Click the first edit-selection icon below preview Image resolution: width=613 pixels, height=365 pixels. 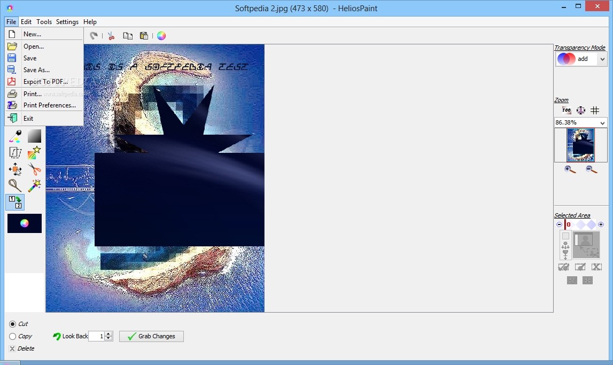coord(563,267)
